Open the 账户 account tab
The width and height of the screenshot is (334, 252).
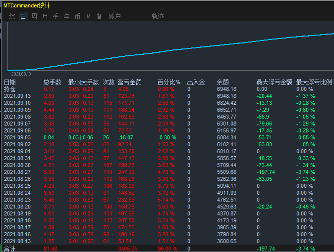pos(114,16)
